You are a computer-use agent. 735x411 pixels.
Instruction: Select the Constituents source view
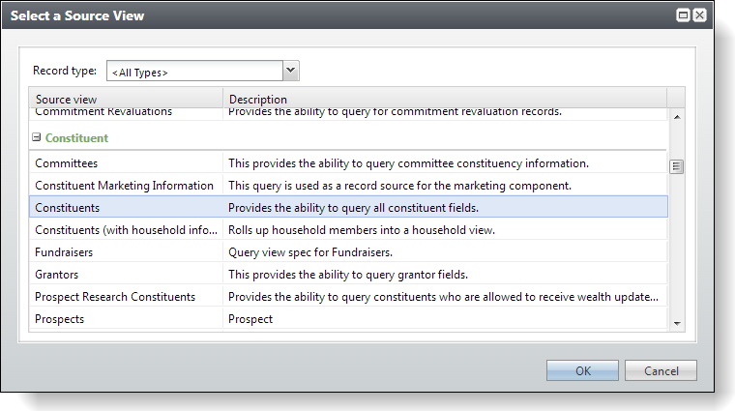click(x=348, y=207)
